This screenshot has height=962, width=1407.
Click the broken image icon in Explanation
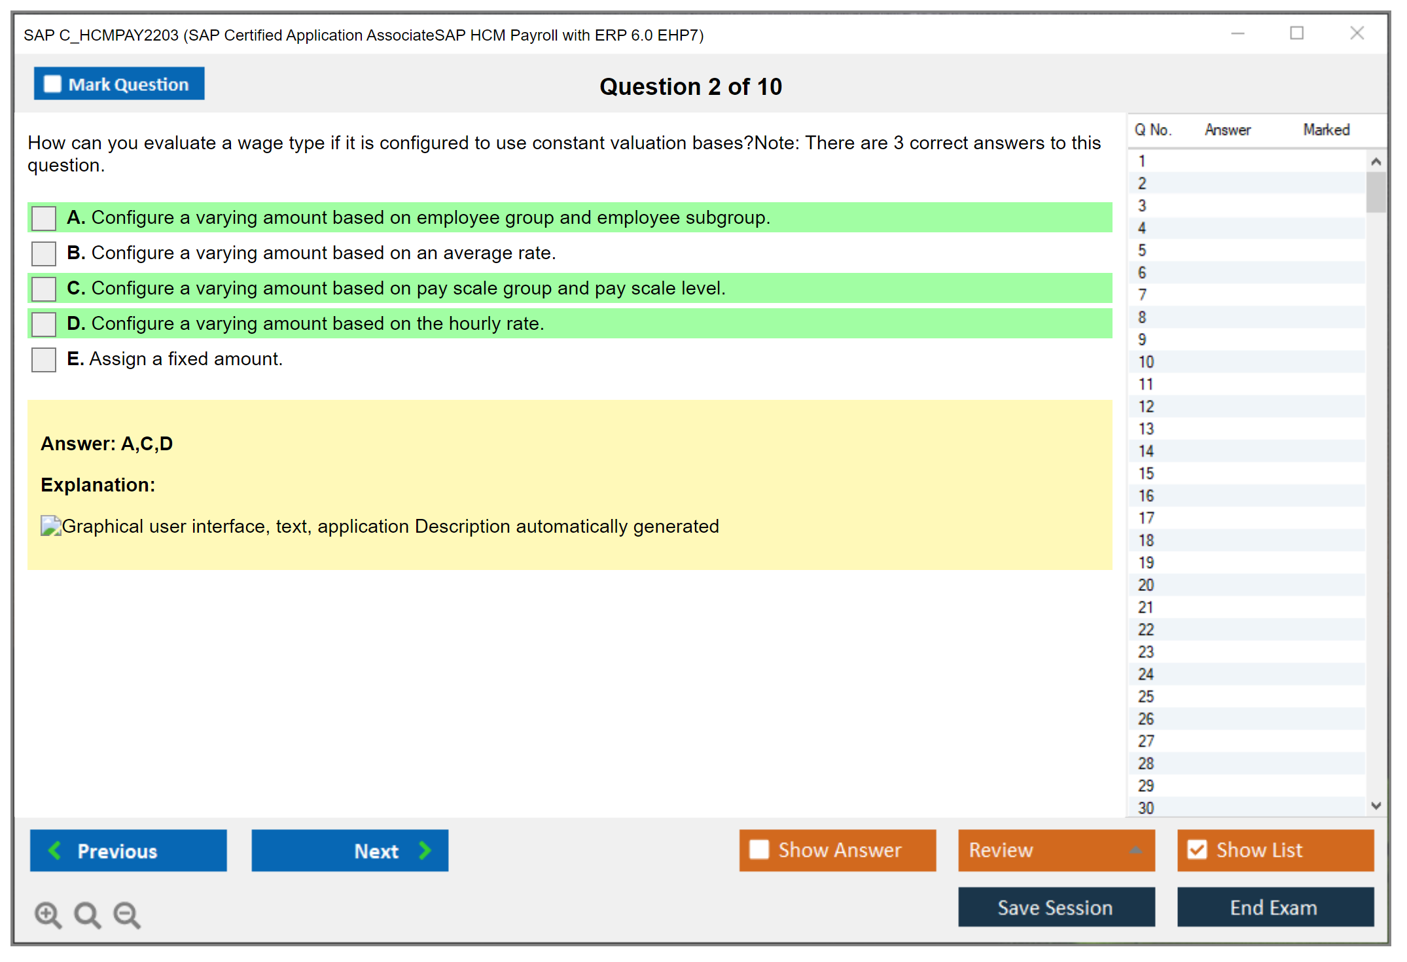pyautogui.click(x=50, y=526)
